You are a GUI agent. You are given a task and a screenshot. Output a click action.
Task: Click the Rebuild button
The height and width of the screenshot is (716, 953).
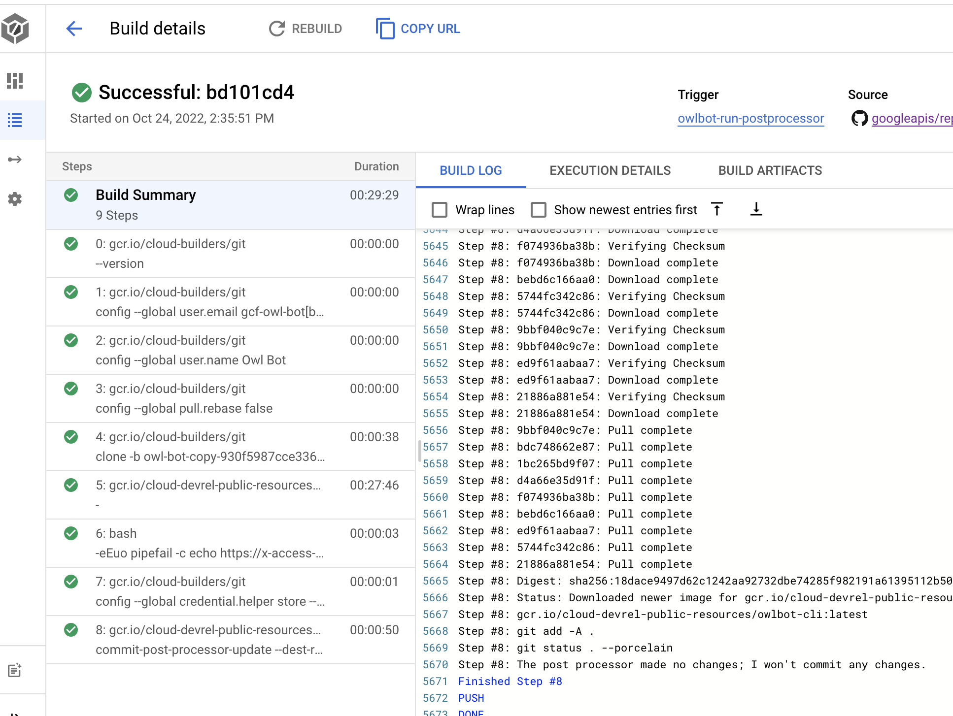(x=306, y=29)
